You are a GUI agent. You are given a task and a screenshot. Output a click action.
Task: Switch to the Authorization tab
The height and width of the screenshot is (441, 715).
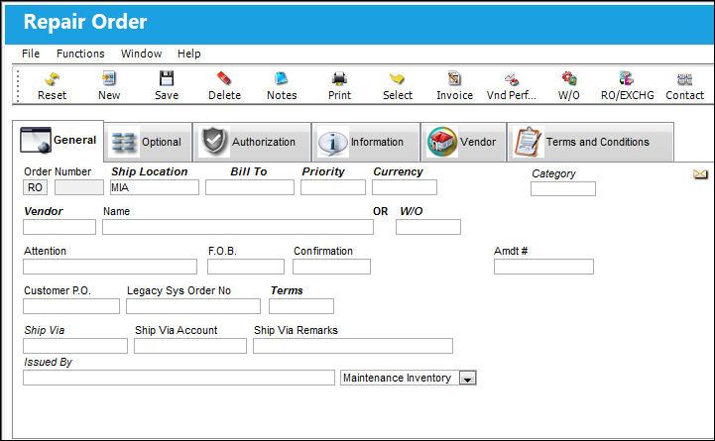pos(252,142)
